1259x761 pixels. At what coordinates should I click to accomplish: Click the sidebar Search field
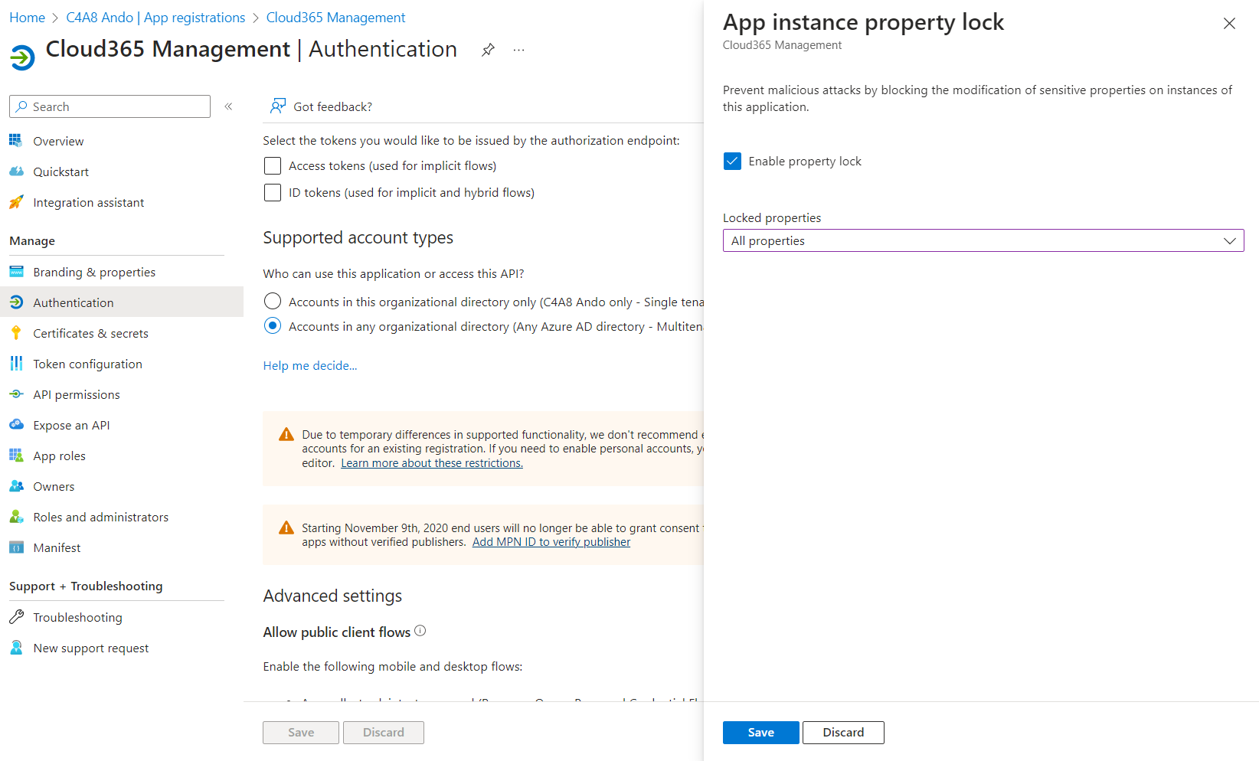click(110, 106)
